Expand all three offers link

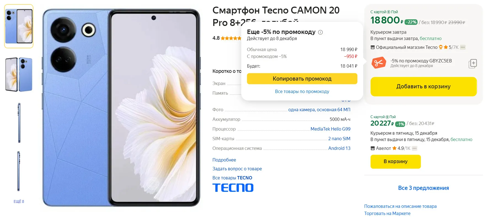coord(423,188)
